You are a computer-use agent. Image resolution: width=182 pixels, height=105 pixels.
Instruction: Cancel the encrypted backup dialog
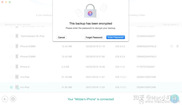pyautogui.click(x=61, y=37)
